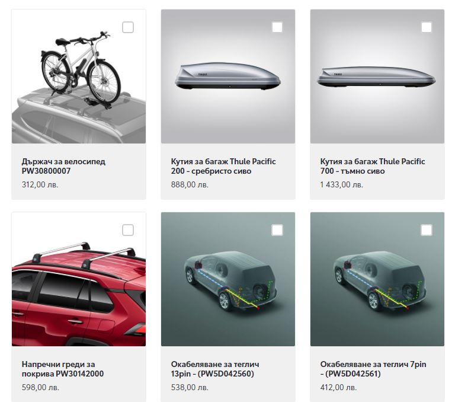Click the 1 433,00 лв. price label
452x402 pixels.
coord(342,185)
